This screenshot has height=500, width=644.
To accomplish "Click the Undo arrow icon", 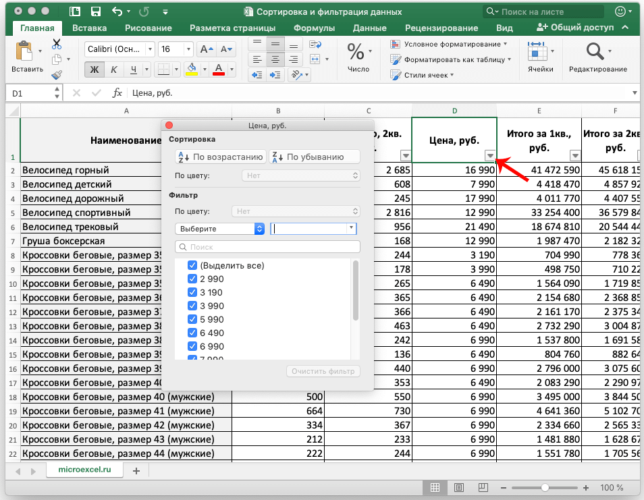I will point(117,11).
